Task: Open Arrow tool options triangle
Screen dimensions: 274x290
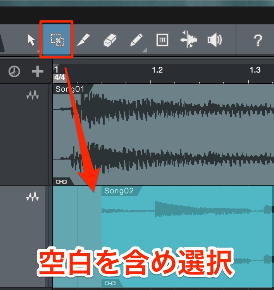Action: [x=38, y=51]
